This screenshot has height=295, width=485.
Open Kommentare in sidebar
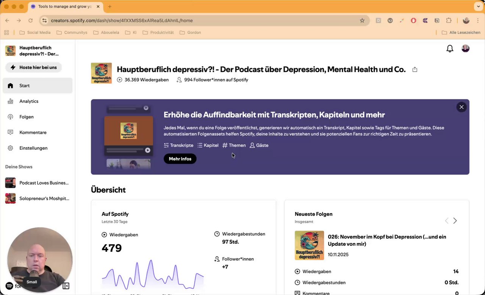38,132
